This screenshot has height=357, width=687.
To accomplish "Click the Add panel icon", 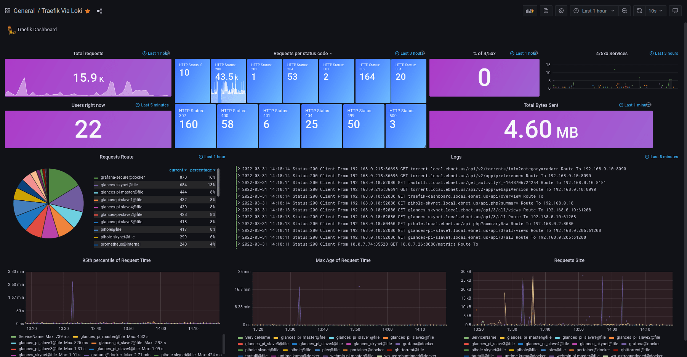I will click(530, 11).
